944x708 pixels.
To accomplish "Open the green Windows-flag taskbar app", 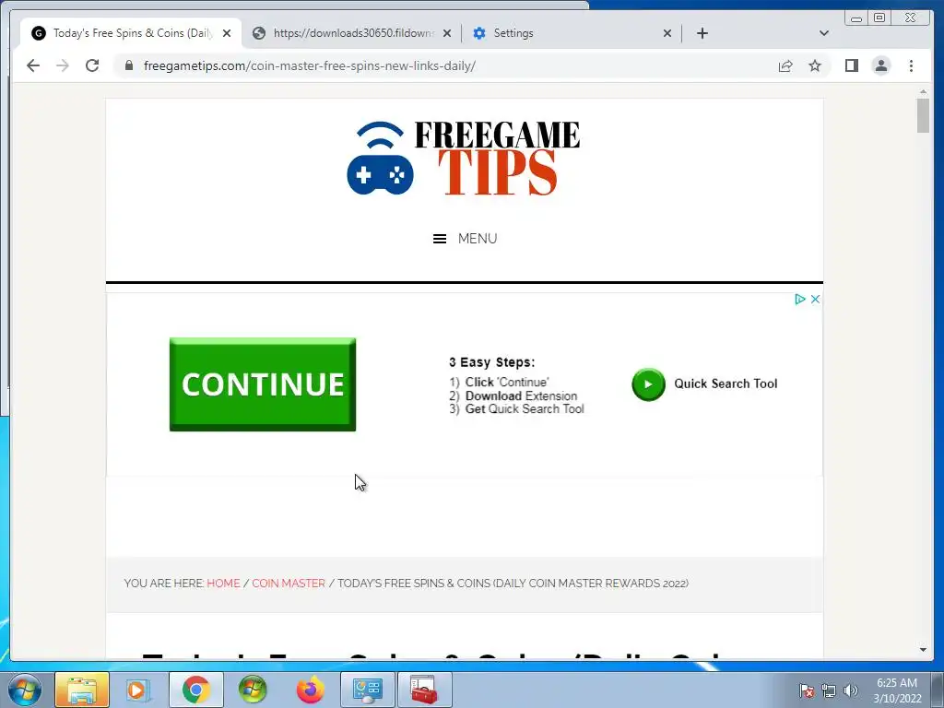I will pos(253,690).
